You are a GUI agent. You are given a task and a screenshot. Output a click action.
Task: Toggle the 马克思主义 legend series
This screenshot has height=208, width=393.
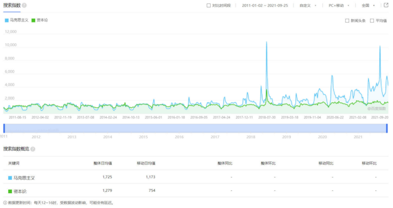16,20
